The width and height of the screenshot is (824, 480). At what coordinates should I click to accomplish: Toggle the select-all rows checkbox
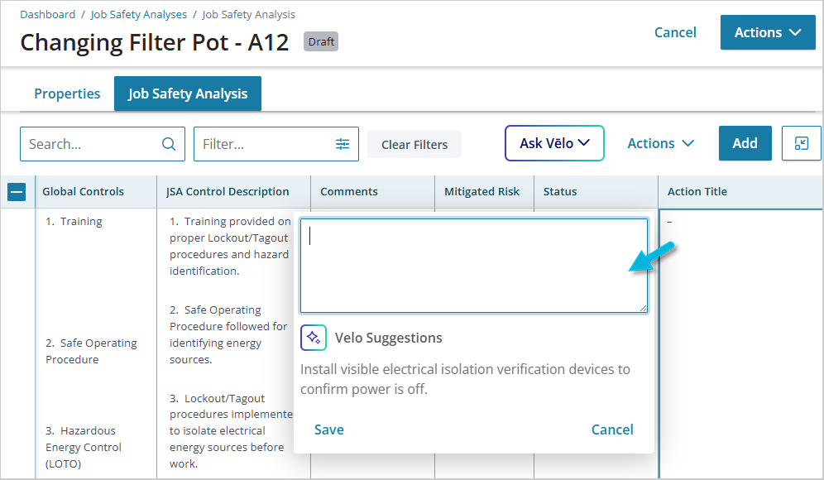17,191
